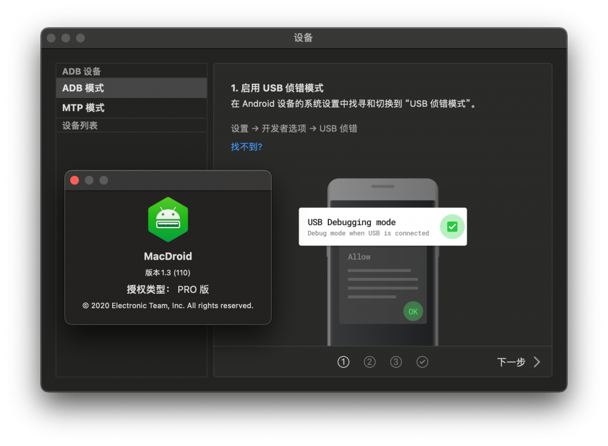Image resolution: width=608 pixels, height=446 pixels.
Task: Select ADB 模式 in the sidebar
Action: (131, 88)
